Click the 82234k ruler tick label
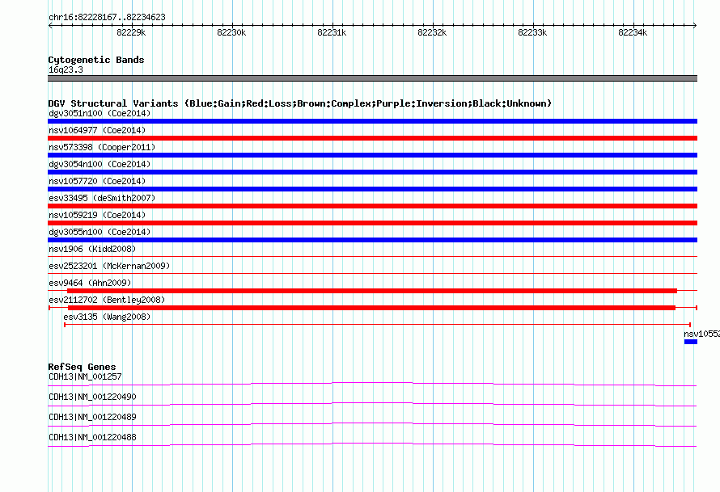 pyautogui.click(x=633, y=32)
